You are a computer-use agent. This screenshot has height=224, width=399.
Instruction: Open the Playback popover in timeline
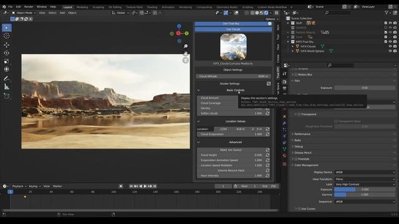(x=19, y=187)
